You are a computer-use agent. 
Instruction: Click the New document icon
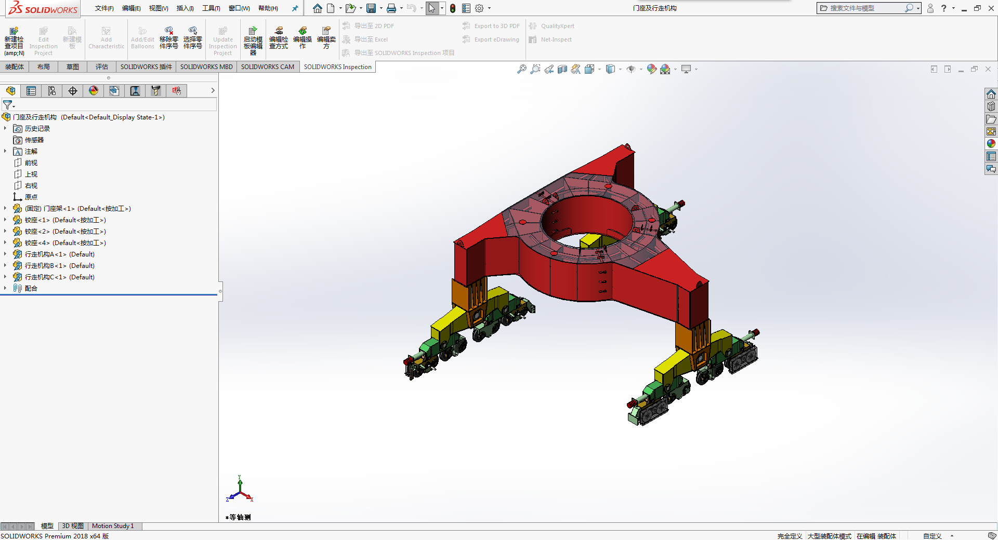point(331,8)
